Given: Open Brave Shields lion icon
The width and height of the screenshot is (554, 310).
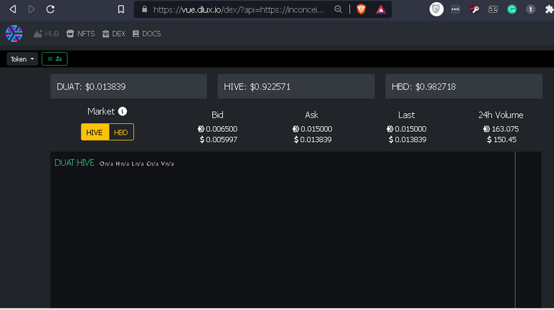Looking at the screenshot, I should click(x=361, y=9).
